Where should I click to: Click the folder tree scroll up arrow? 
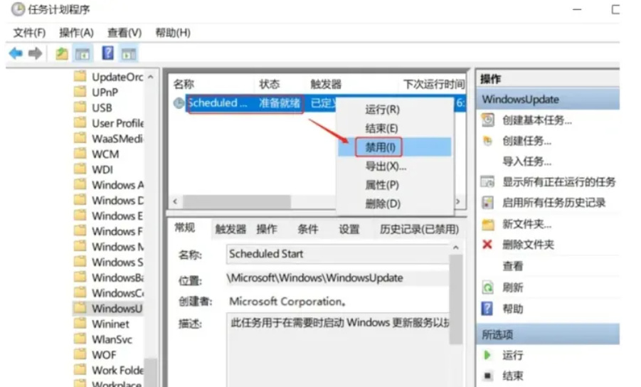[151, 77]
